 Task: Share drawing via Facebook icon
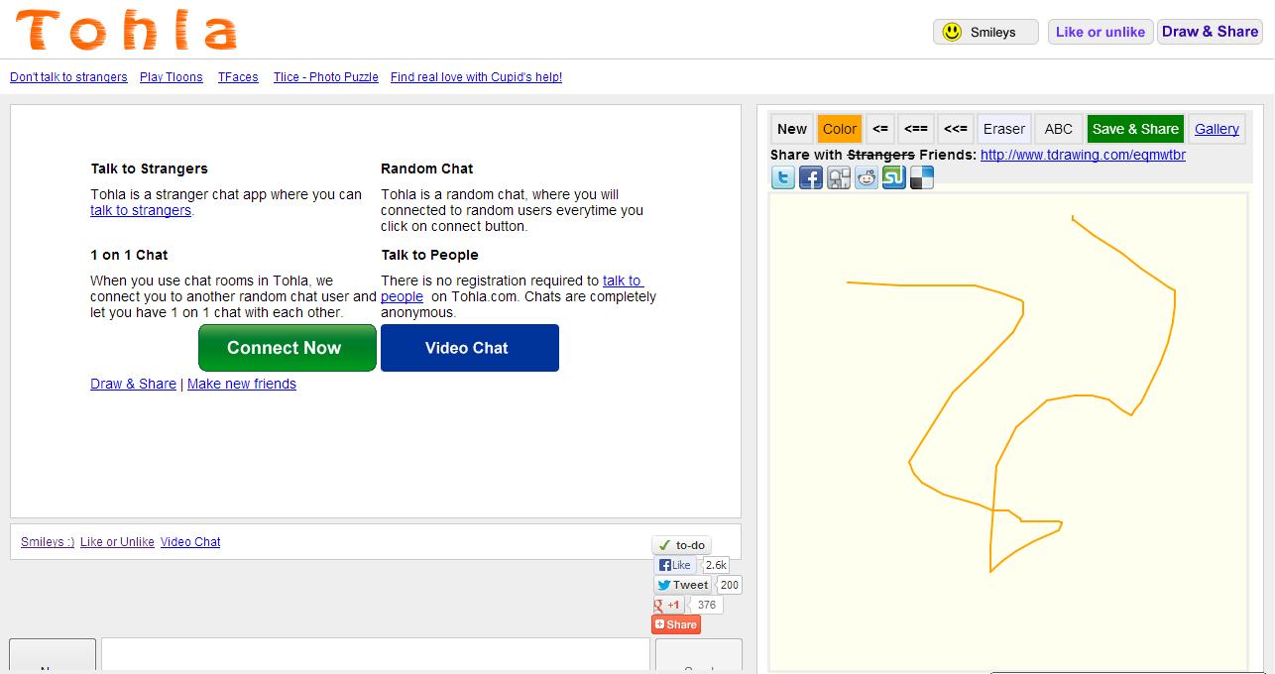tap(811, 178)
